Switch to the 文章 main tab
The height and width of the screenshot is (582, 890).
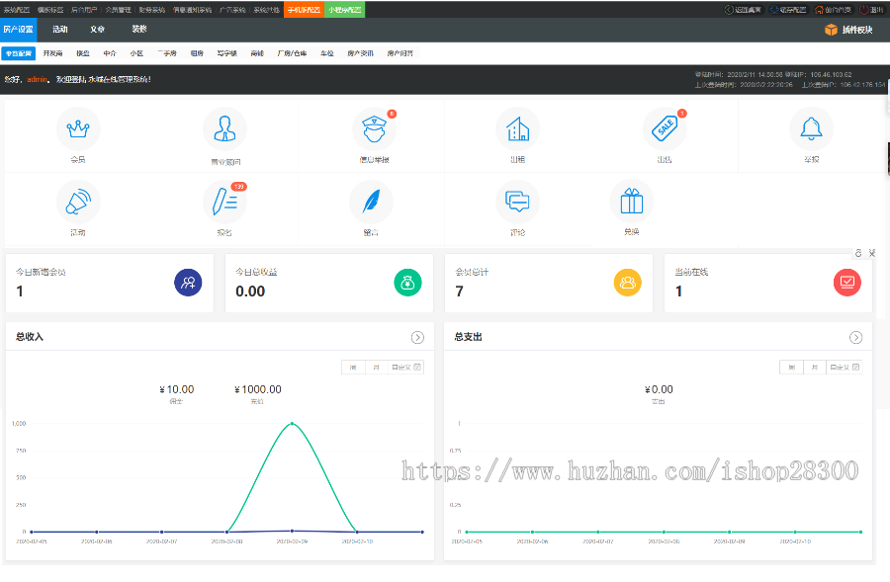coord(97,30)
